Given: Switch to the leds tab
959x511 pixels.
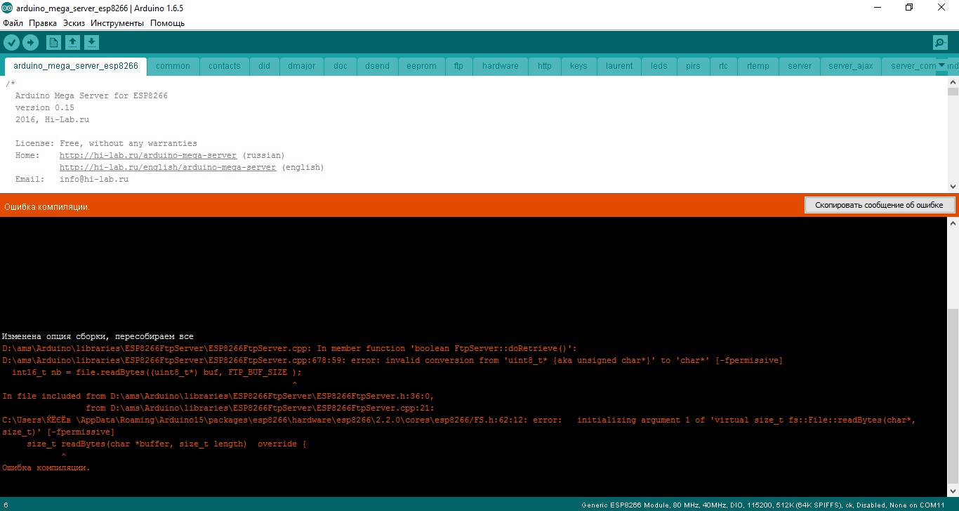Looking at the screenshot, I should point(659,66).
